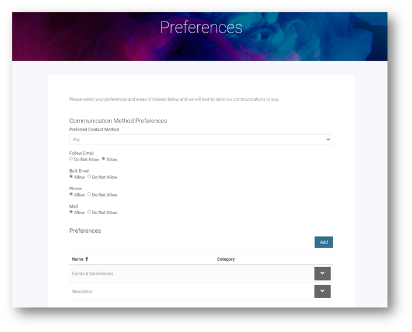Choose Allow under Bulk Email
The image size is (412, 332).
71,176
